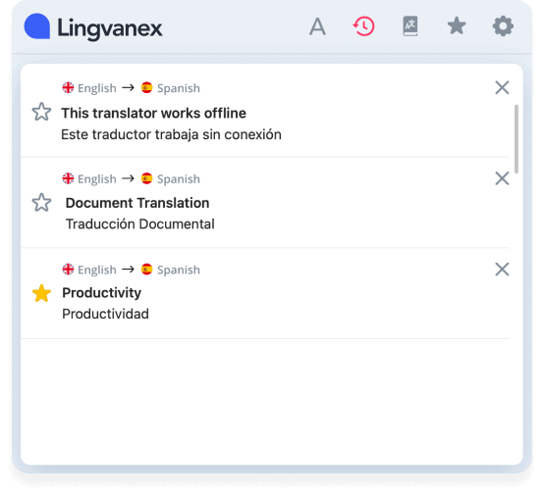This screenshot has height=496, width=543.
Task: Click 'Spanish' label in the Document Translation entry
Action: (179, 179)
